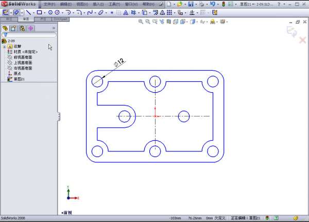309x222 pixels.
Task: Select 前视基准面 in the feature tree
Action: click(x=23, y=57)
